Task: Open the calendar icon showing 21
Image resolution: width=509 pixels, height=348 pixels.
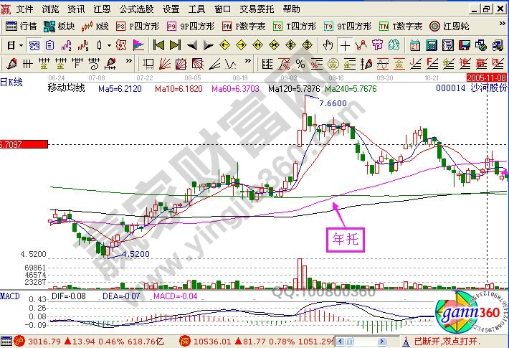Action: coord(415,44)
